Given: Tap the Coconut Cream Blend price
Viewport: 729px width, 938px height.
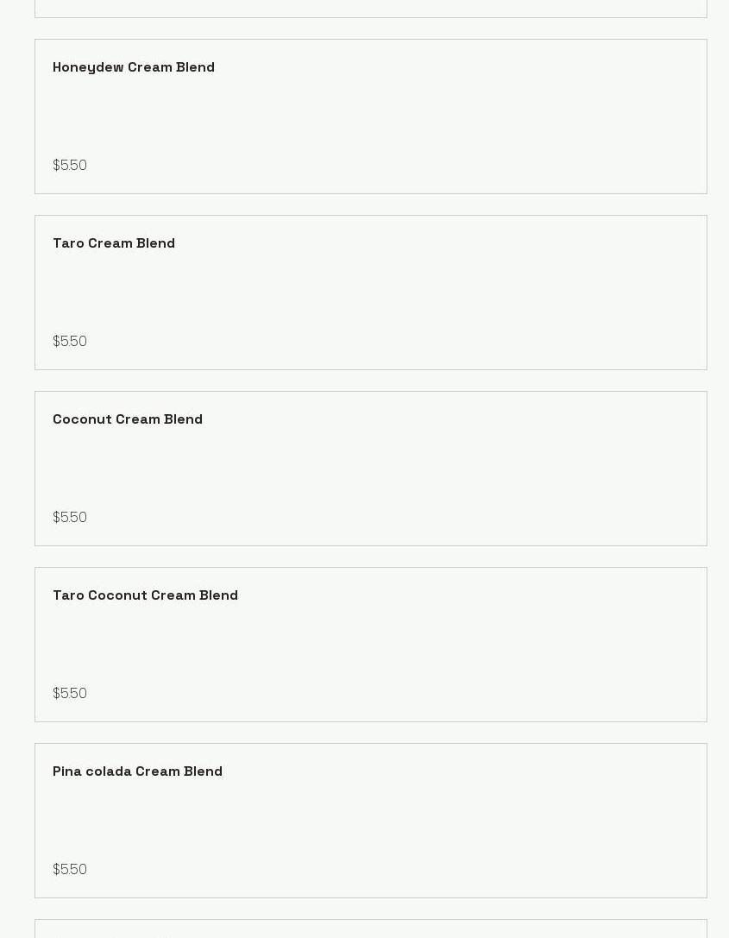Looking at the screenshot, I should (70, 518).
